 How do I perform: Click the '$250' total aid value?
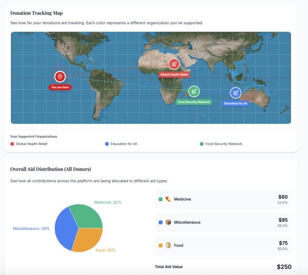284,267
